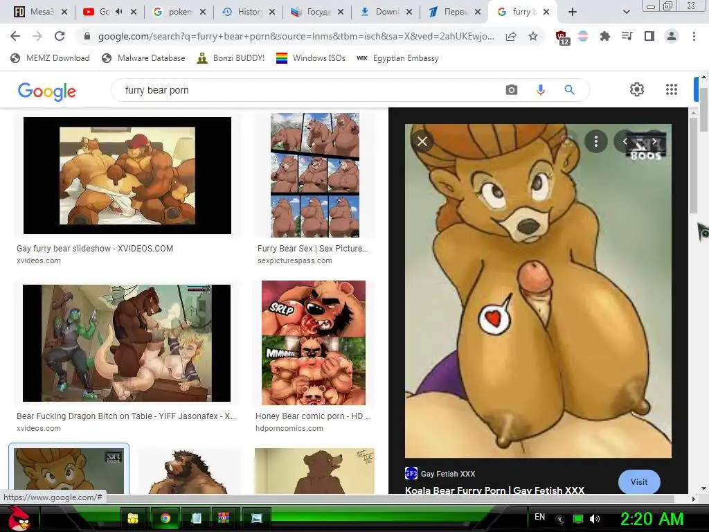The image size is (709, 532).
Task: Click the address bar URL
Action: click(x=296, y=36)
